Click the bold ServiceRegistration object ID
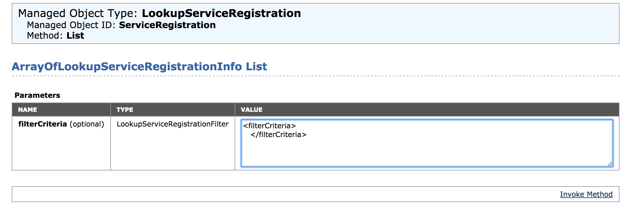 [x=167, y=25]
